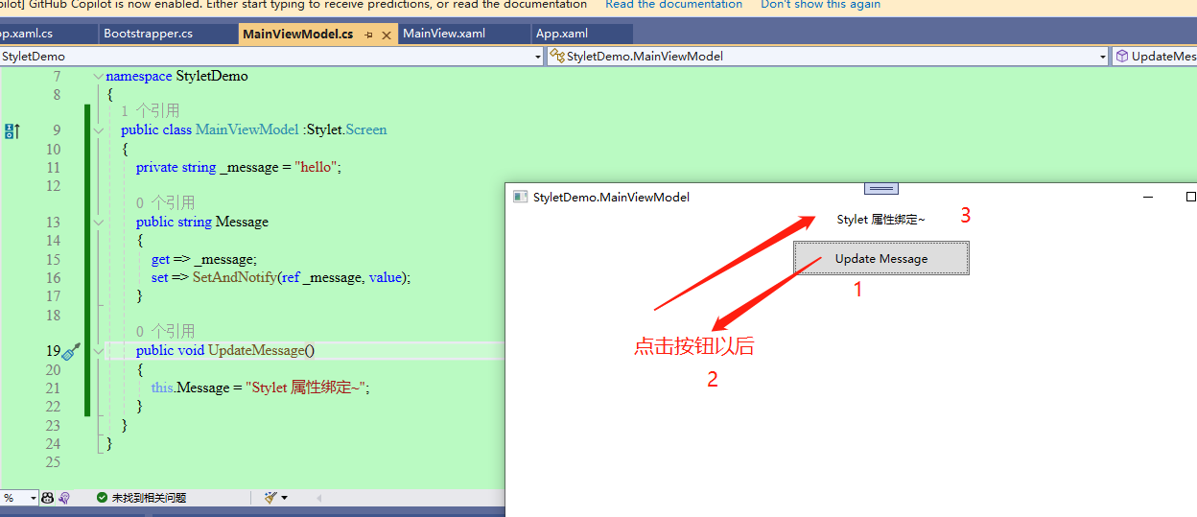The image size is (1197, 517).
Task: Minimize the StyletDemo.MainViewModel window
Action: pos(1148,197)
